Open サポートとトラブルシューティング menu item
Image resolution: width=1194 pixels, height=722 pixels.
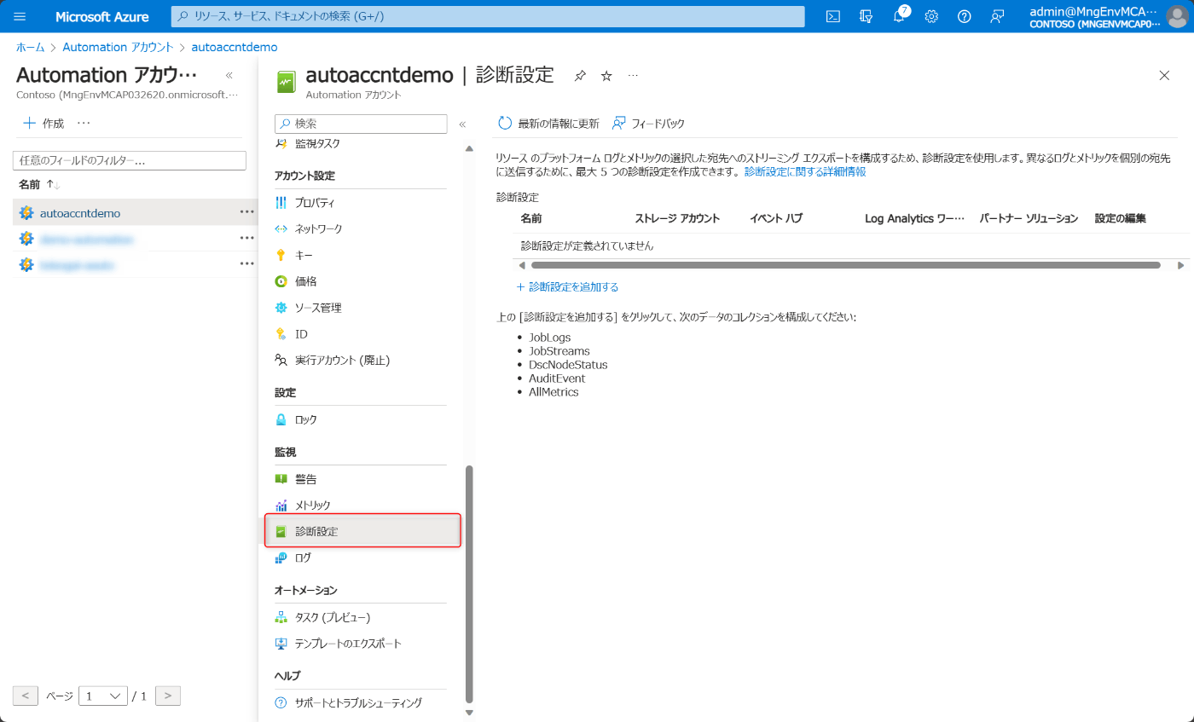click(360, 703)
